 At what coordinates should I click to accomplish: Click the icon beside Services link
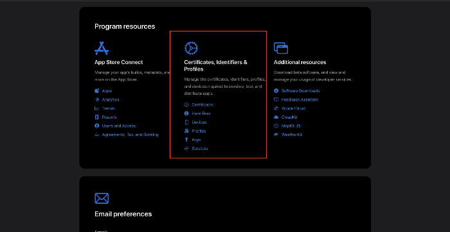tap(186, 149)
